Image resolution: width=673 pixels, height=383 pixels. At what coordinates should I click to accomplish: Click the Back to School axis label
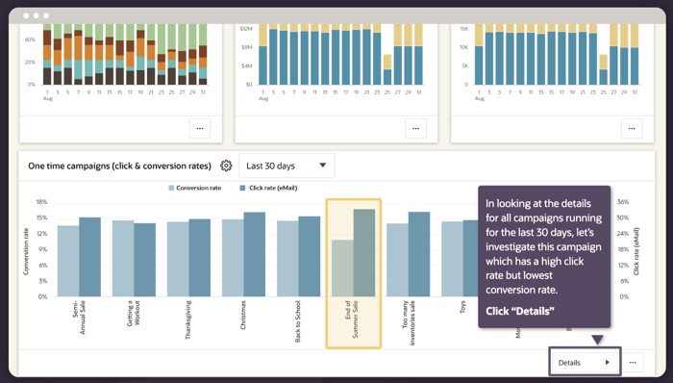tap(298, 321)
